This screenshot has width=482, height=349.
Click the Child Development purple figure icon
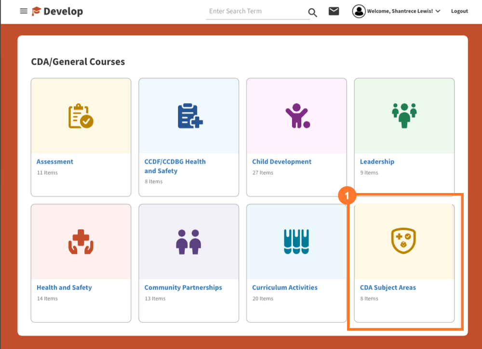coord(296,115)
